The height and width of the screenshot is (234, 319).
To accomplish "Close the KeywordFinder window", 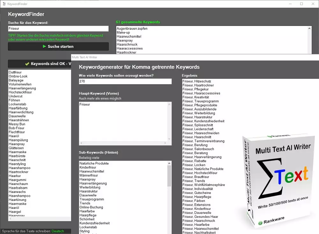I will pos(313,4).
